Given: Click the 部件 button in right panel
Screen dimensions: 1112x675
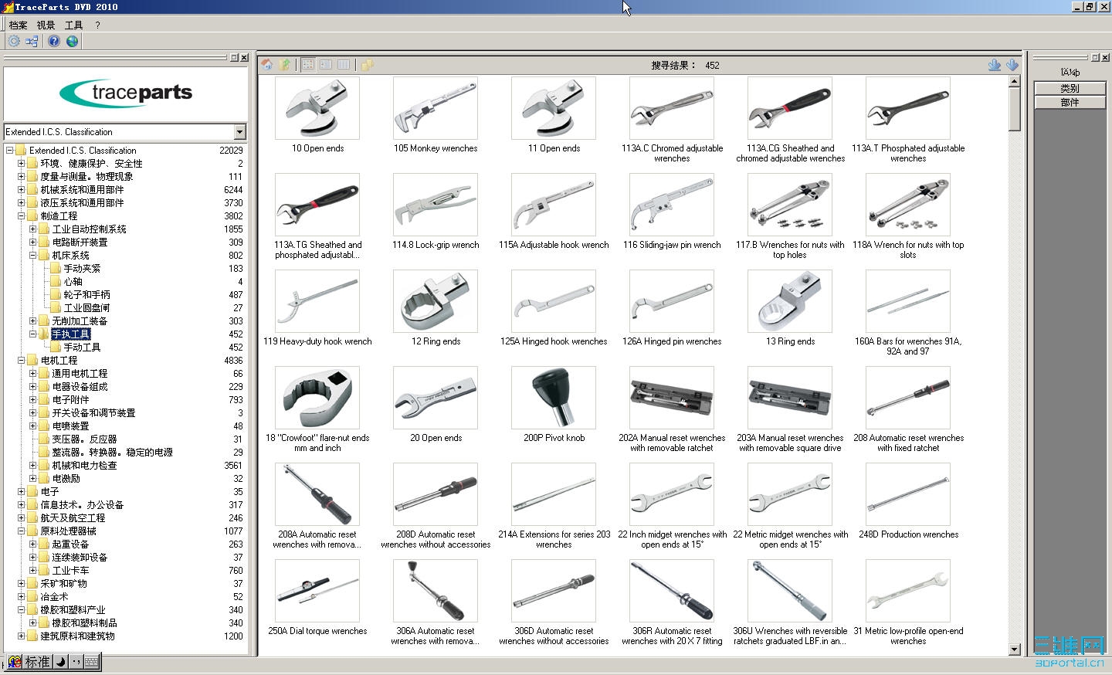Looking at the screenshot, I should tap(1070, 102).
